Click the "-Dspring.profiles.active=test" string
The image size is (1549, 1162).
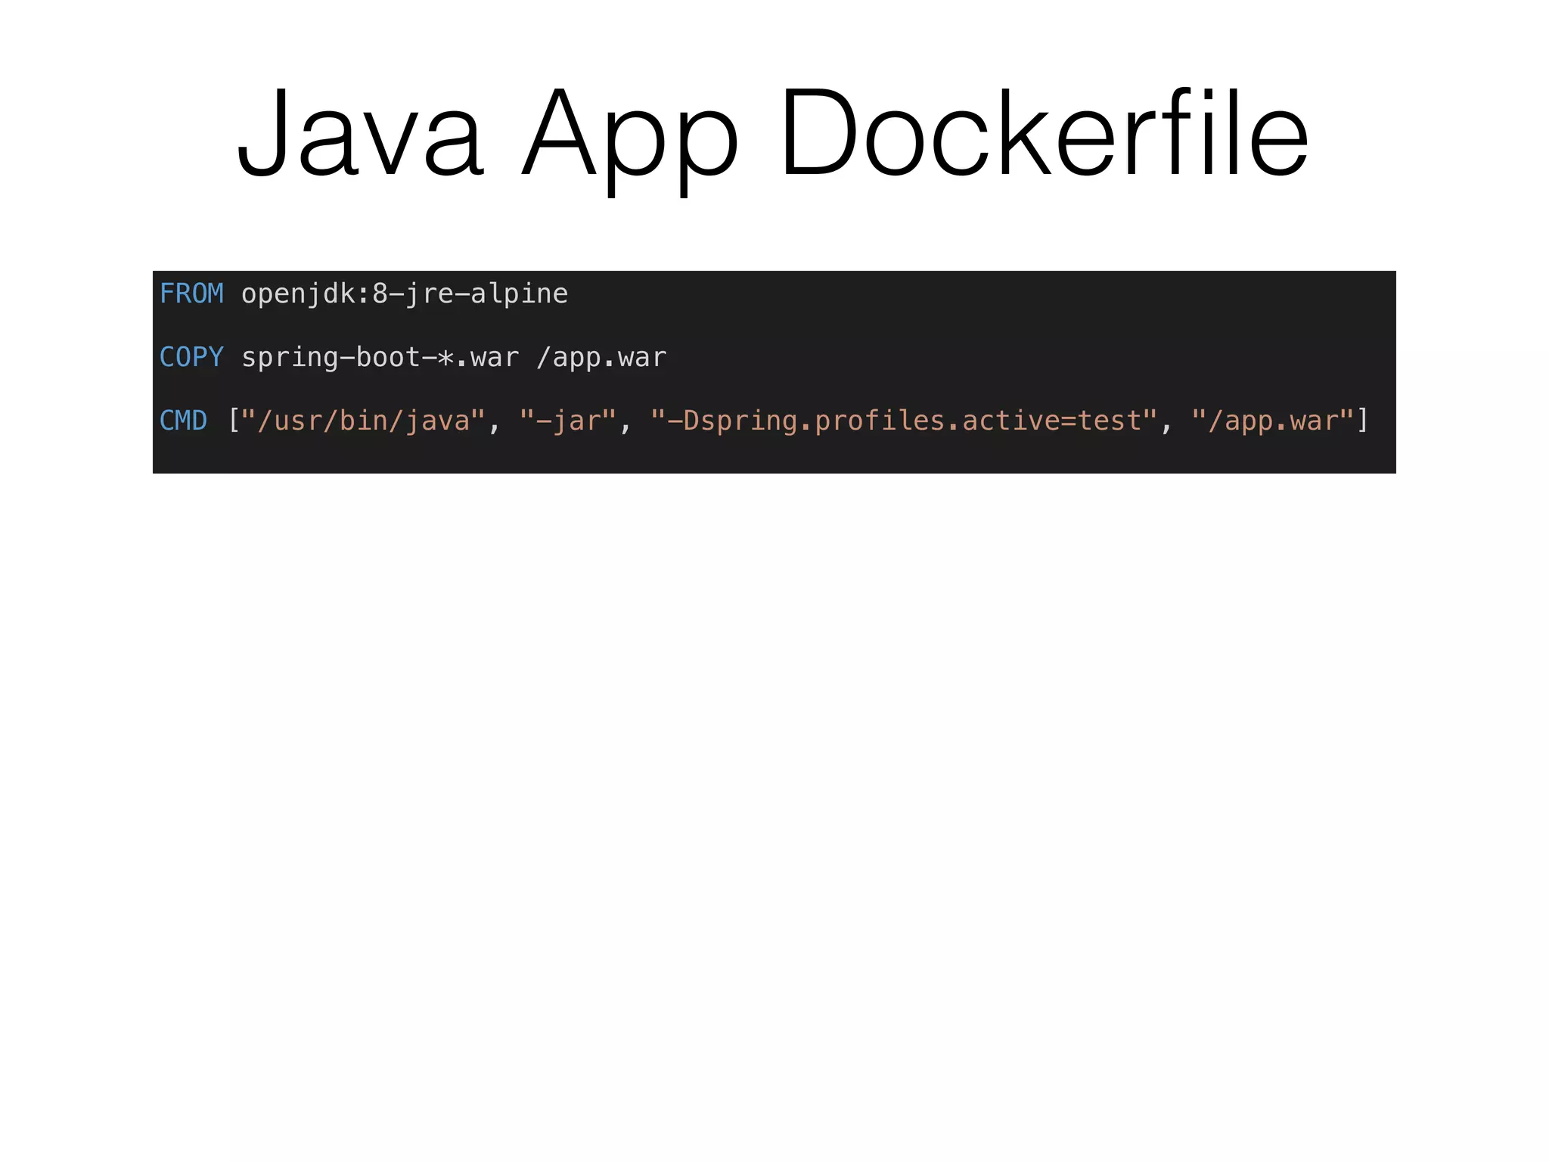tap(904, 421)
